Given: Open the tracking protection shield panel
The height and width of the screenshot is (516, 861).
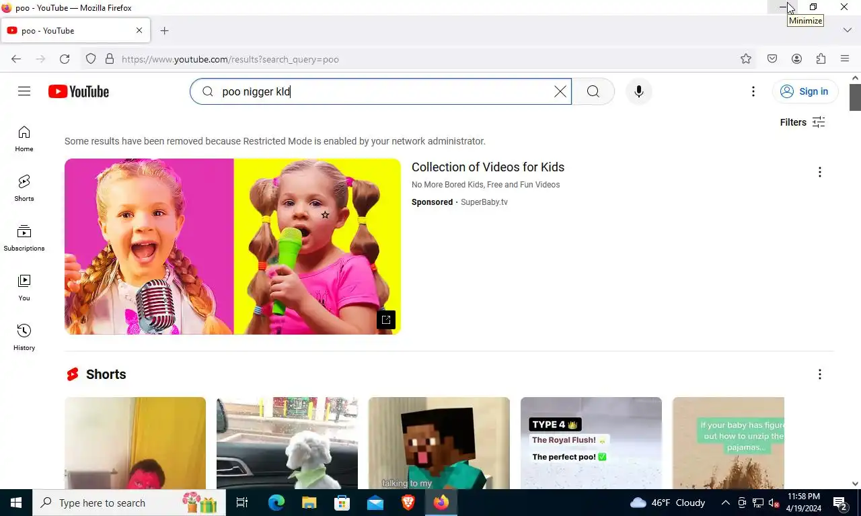Looking at the screenshot, I should tap(91, 59).
